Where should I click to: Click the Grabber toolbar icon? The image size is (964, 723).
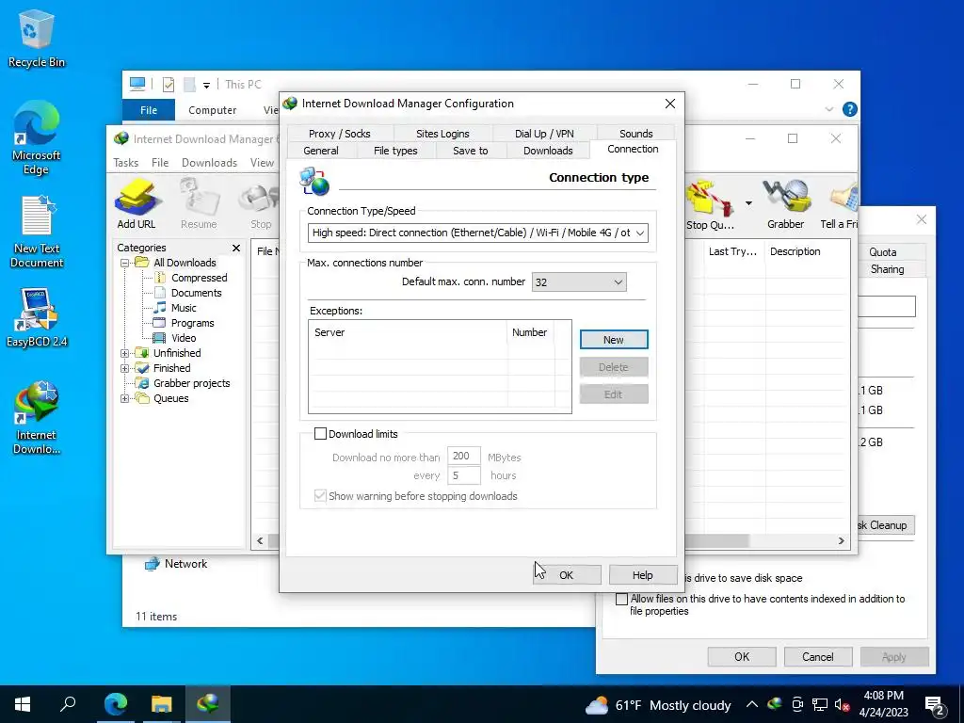coord(785,204)
